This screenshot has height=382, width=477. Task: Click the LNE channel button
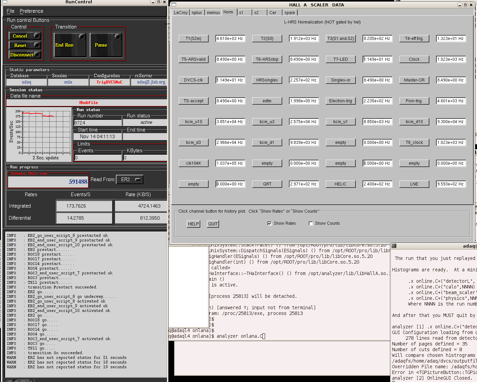pos(414,184)
